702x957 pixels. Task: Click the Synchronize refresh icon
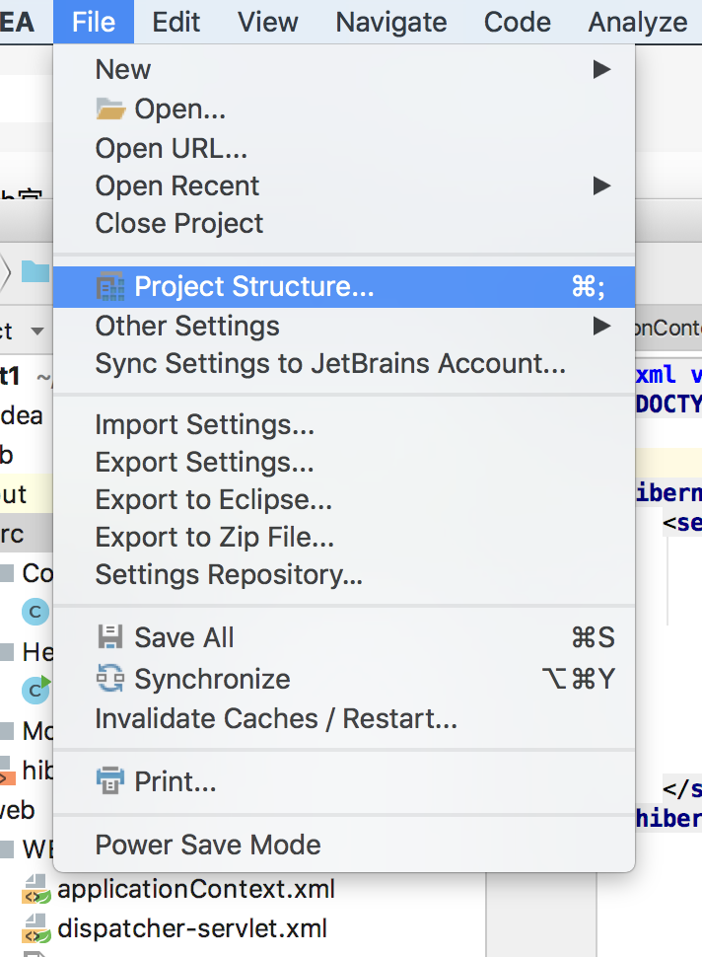(110, 678)
